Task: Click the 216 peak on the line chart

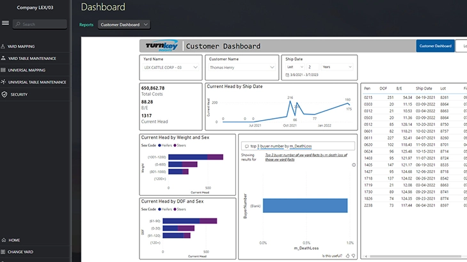Action: pos(290,101)
